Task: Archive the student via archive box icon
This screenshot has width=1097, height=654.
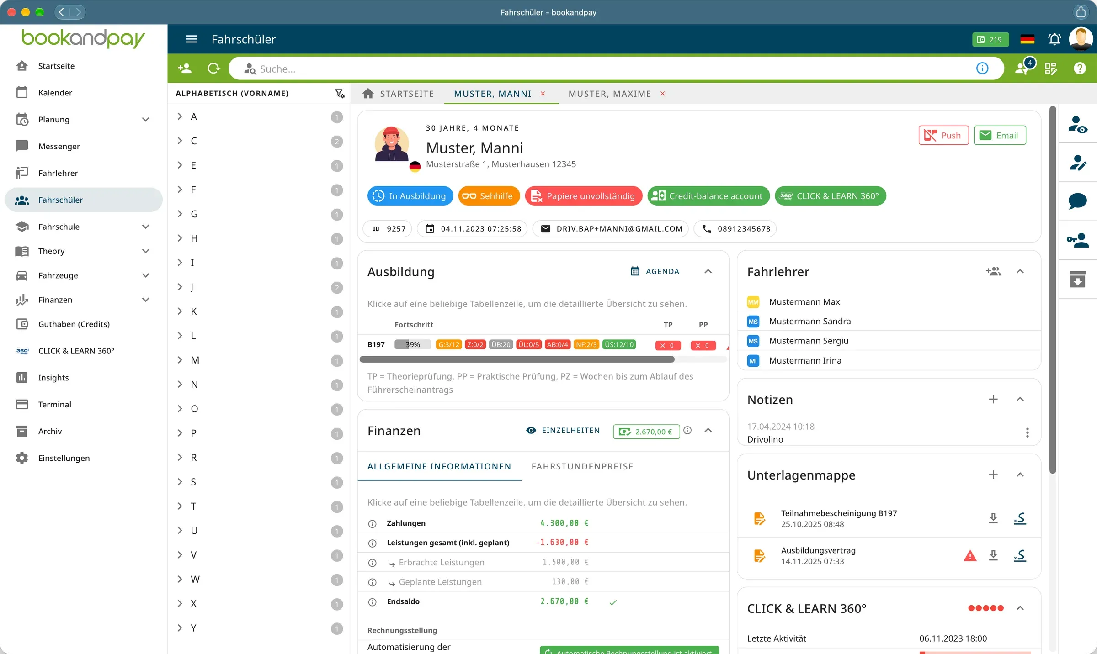Action: click(1077, 279)
